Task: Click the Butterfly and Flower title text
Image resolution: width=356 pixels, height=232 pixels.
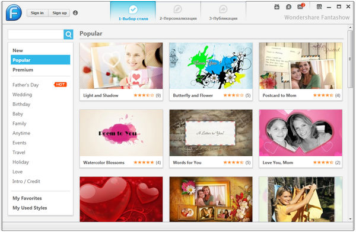Action: 193,95
